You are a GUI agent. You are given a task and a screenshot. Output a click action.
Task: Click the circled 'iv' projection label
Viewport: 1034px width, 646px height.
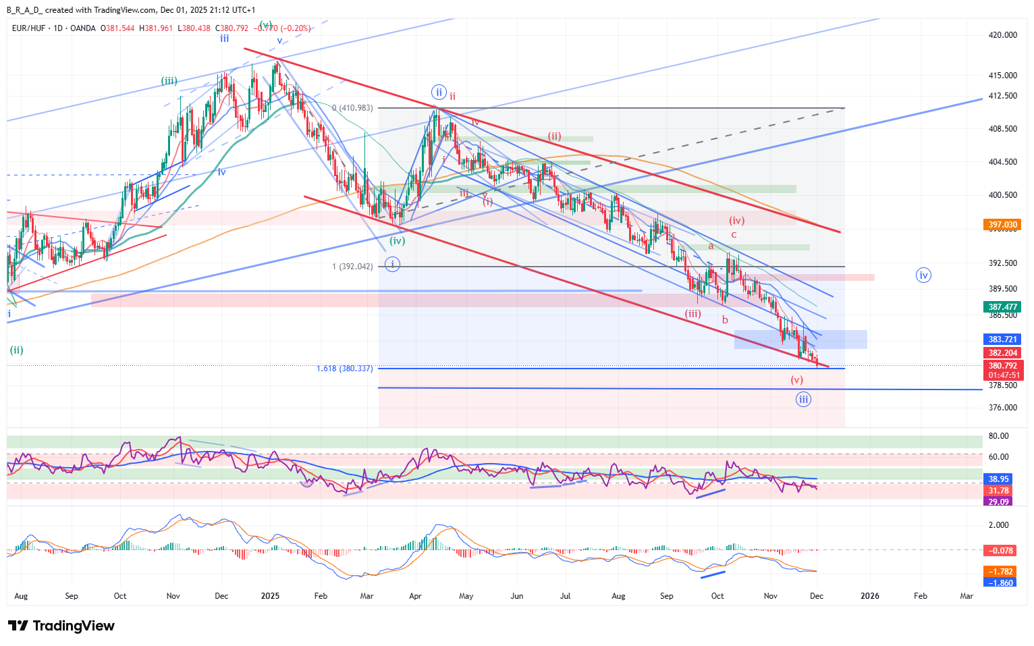(923, 275)
